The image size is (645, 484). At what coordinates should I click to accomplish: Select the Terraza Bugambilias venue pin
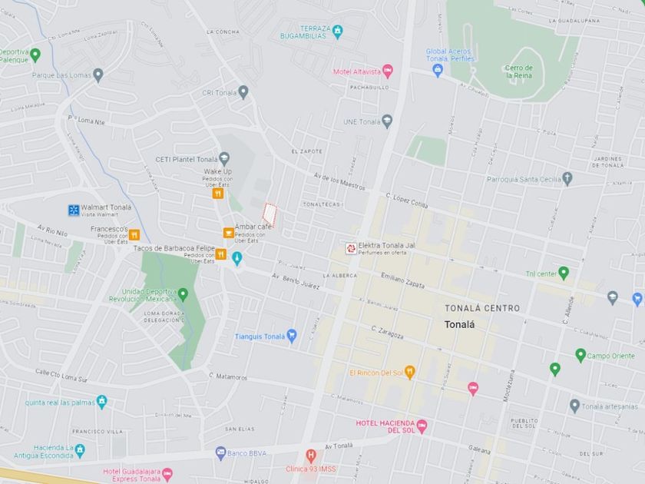[x=338, y=32]
